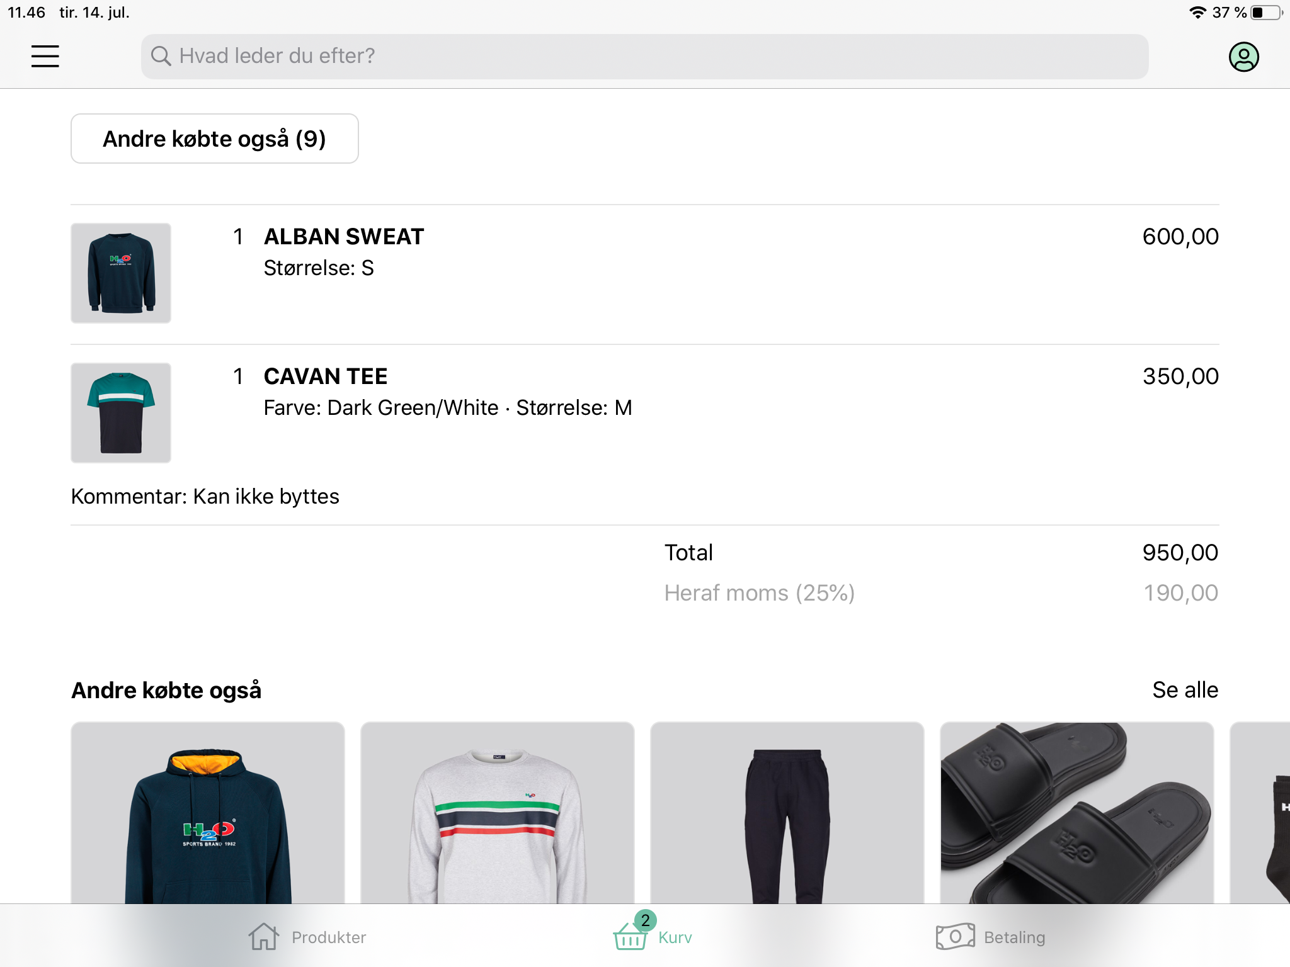Open the Cavan Tee product thumbnail

coord(121,413)
